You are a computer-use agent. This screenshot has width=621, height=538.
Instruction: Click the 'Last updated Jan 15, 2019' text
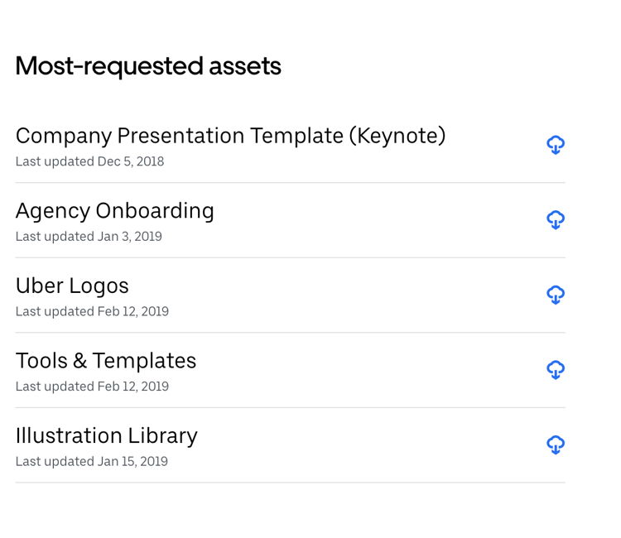click(91, 462)
